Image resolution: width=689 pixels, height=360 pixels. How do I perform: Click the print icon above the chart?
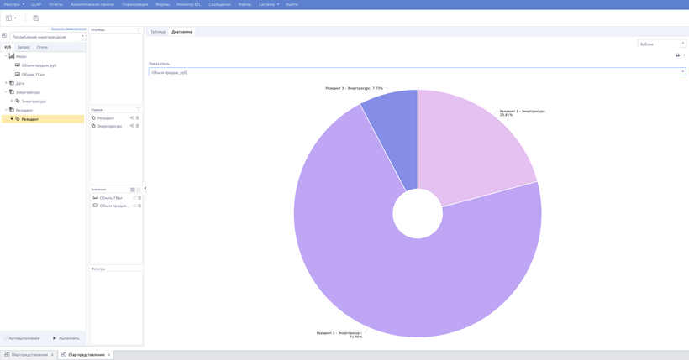pos(677,55)
